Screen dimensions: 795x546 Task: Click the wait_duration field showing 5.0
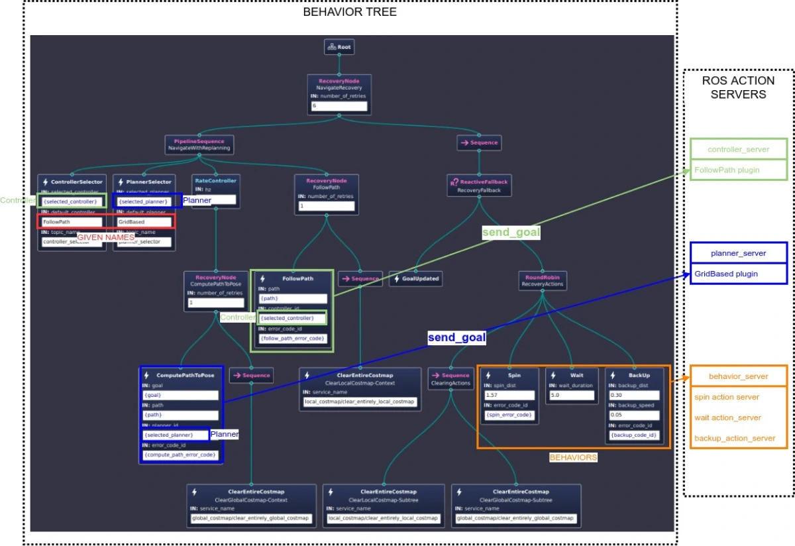click(572, 396)
